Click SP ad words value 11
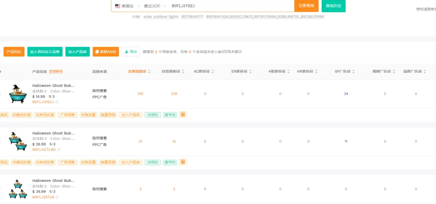Screen dimensions: 436x204 [x=346, y=142]
